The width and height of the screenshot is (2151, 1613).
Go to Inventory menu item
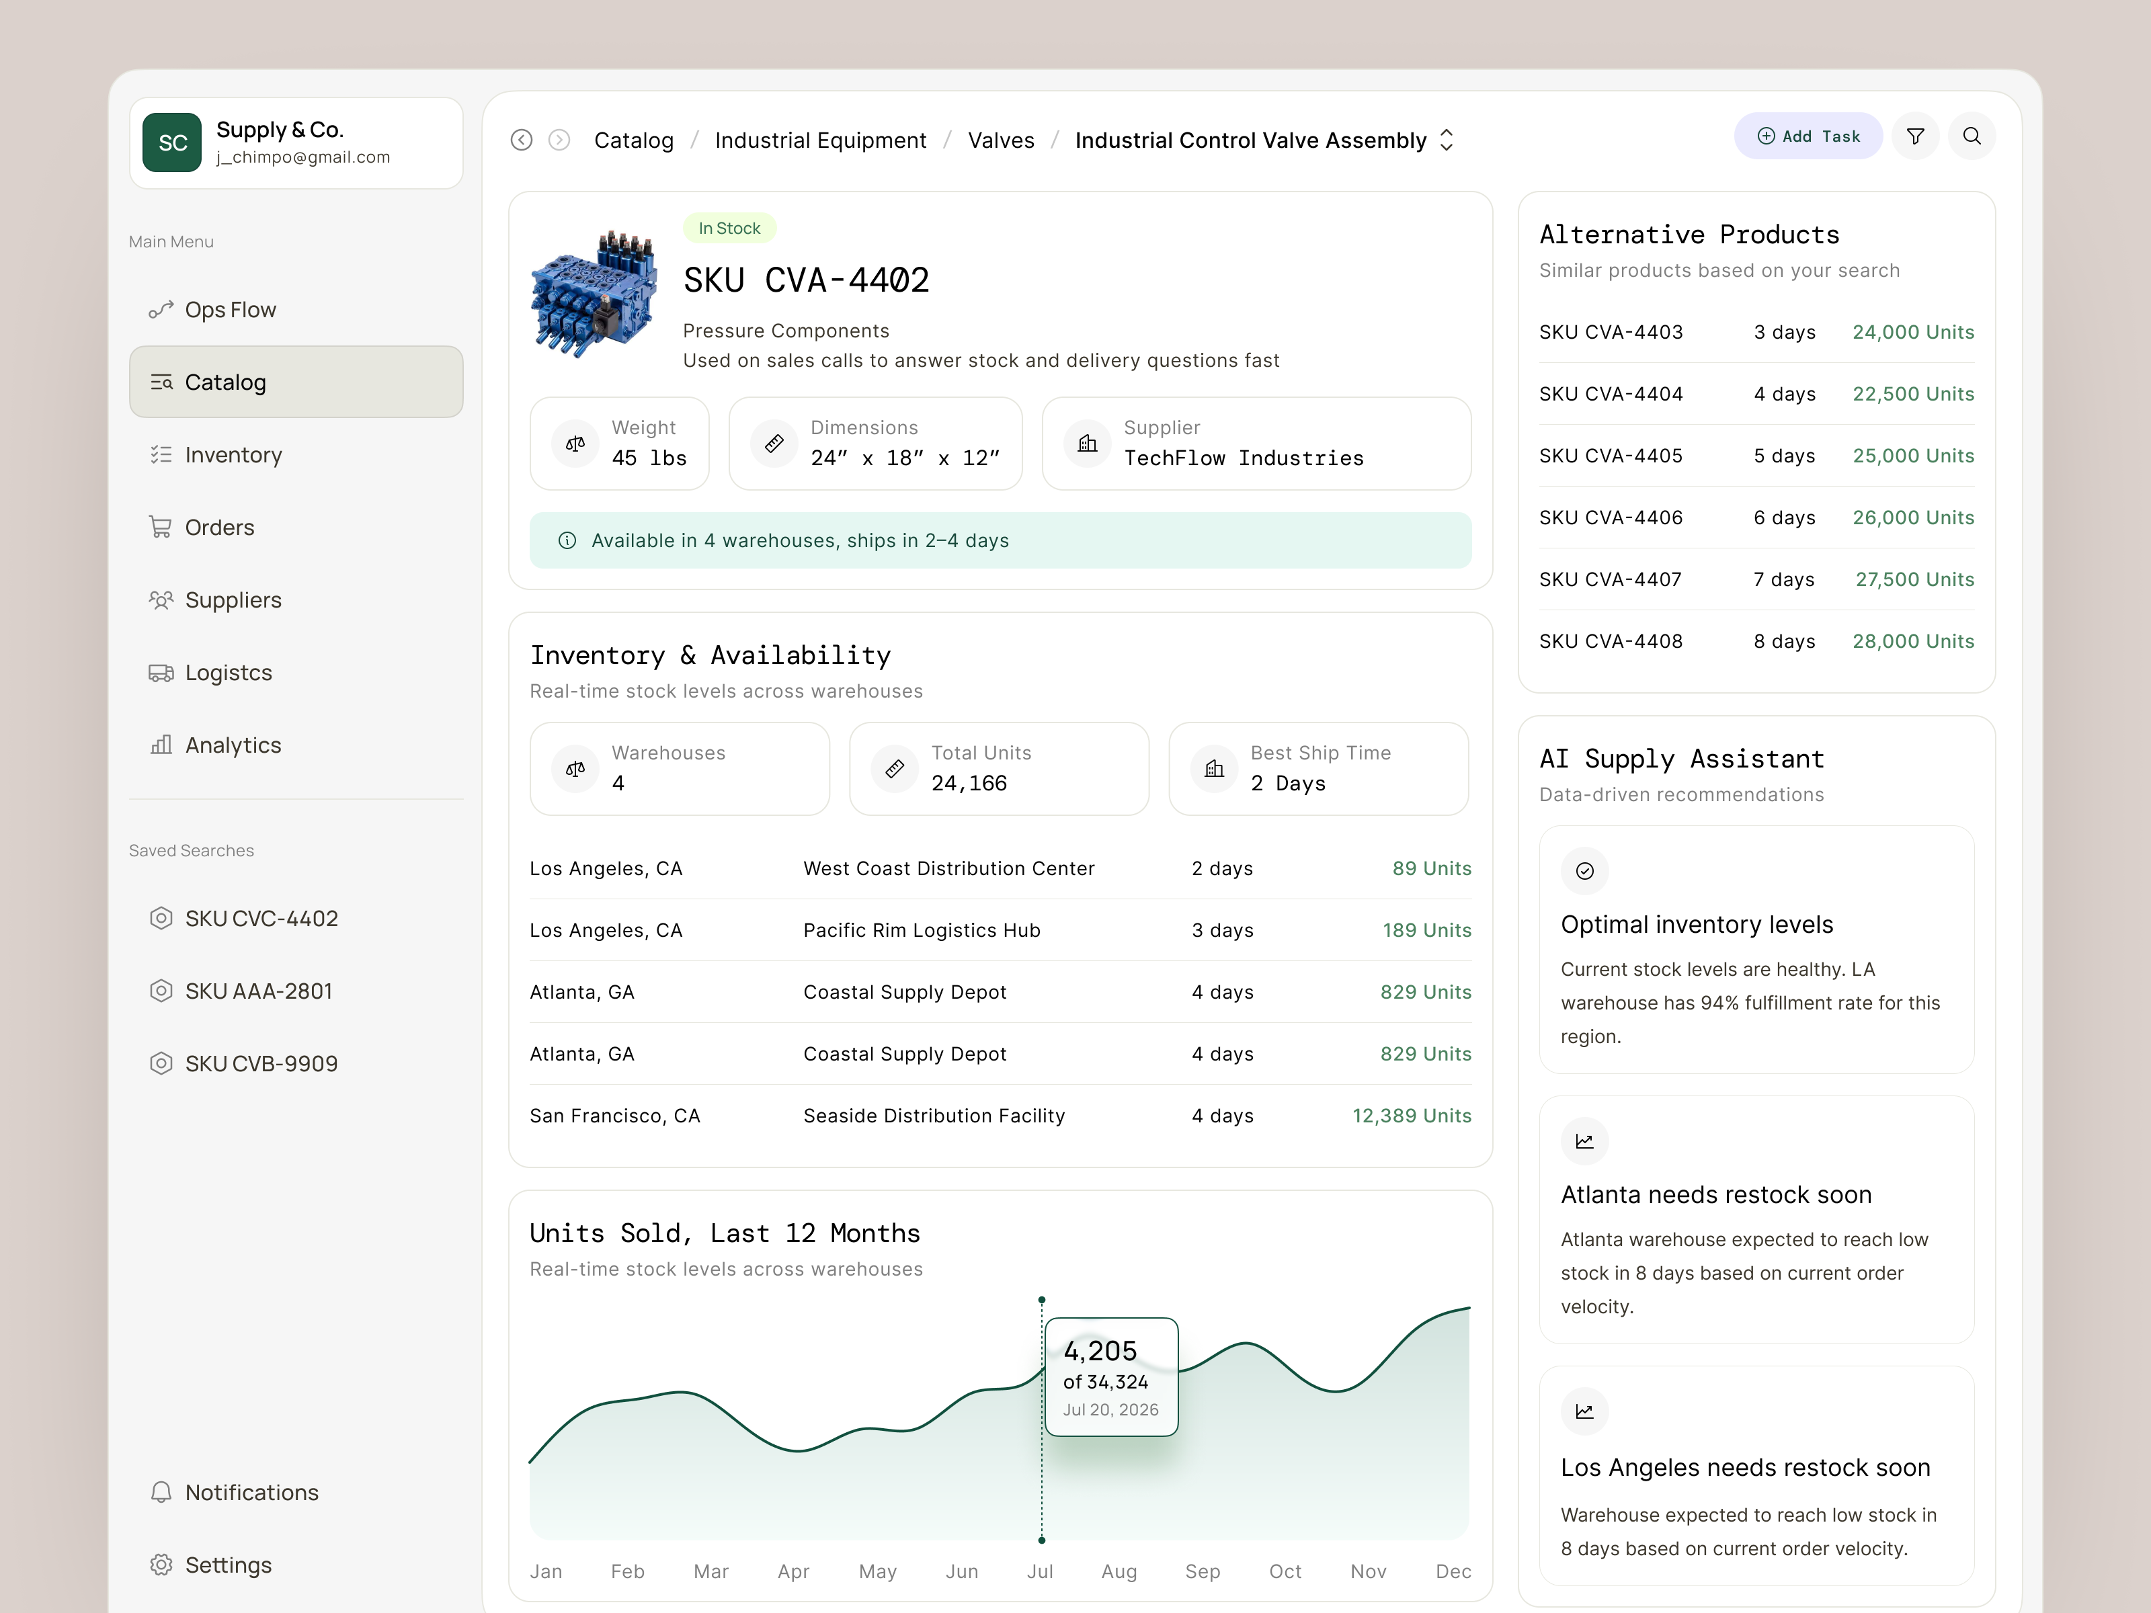point(296,455)
